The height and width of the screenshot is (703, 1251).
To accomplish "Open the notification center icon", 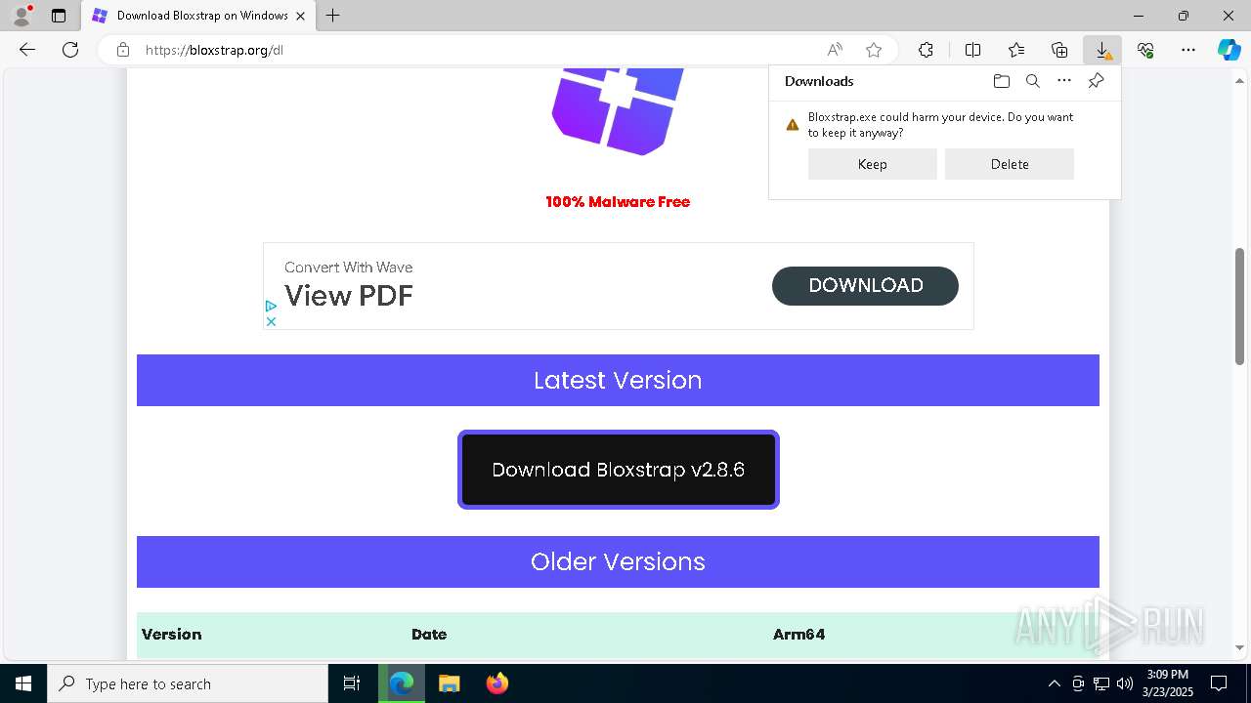I will tap(1219, 683).
